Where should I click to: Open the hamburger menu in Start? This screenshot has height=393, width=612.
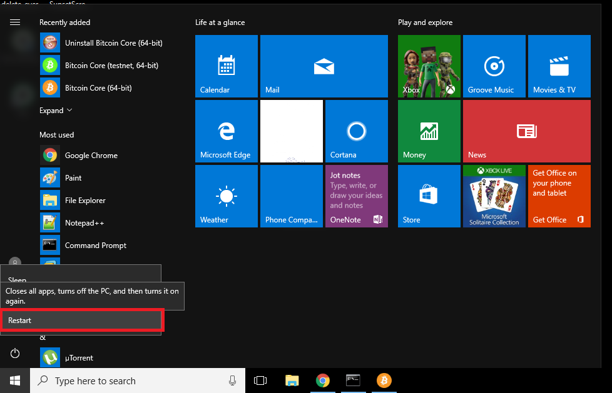15,22
